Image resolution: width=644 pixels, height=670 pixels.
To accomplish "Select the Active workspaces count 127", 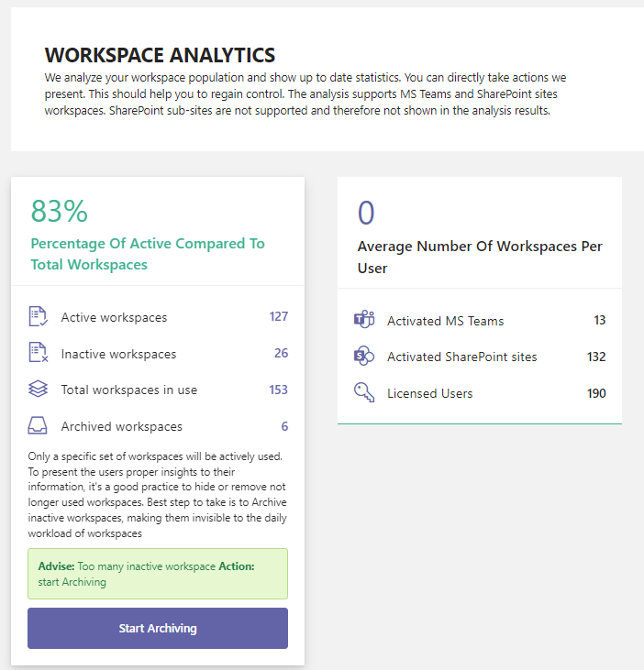I will [x=278, y=316].
